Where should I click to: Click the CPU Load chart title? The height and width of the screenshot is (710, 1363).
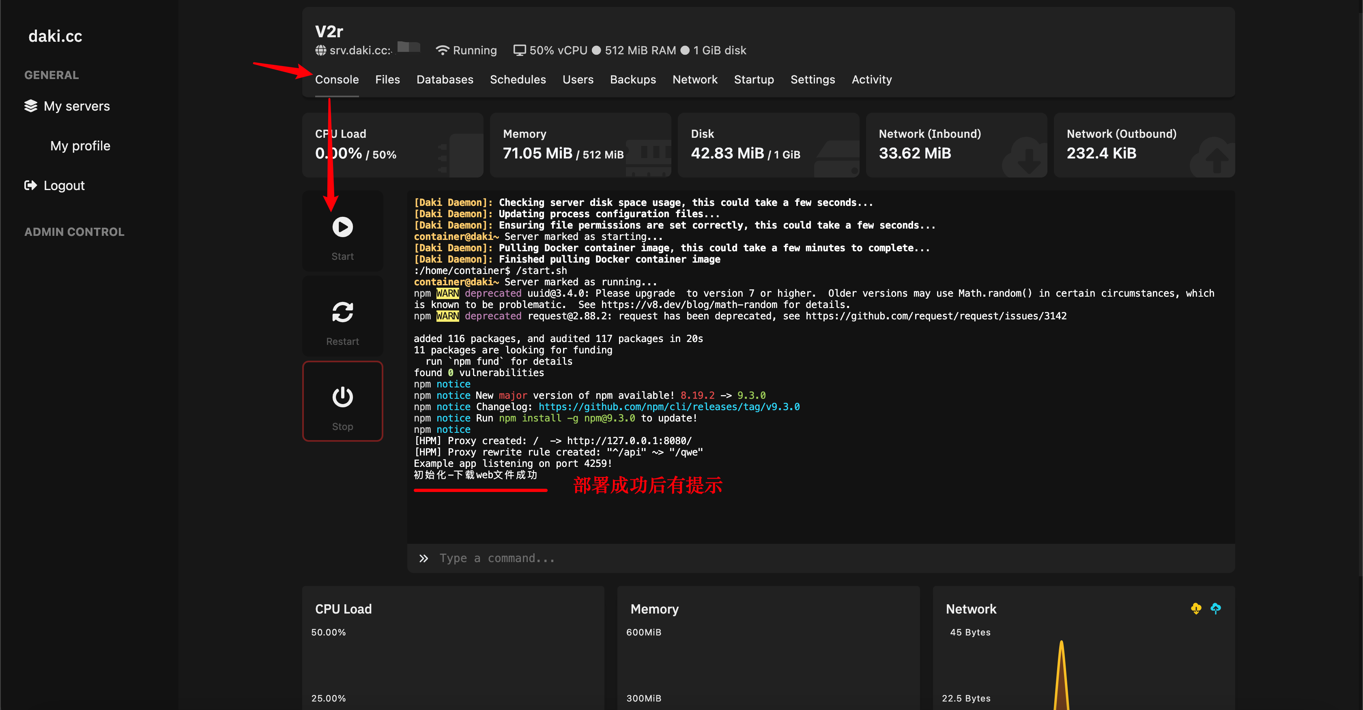(344, 609)
